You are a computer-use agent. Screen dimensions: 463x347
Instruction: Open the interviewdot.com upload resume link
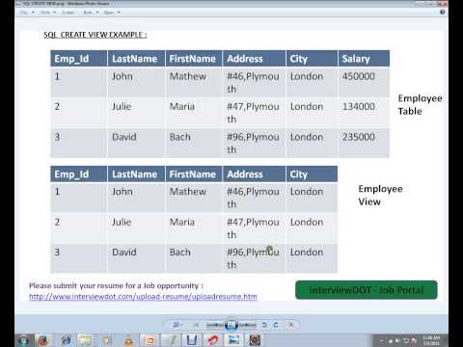point(143,297)
